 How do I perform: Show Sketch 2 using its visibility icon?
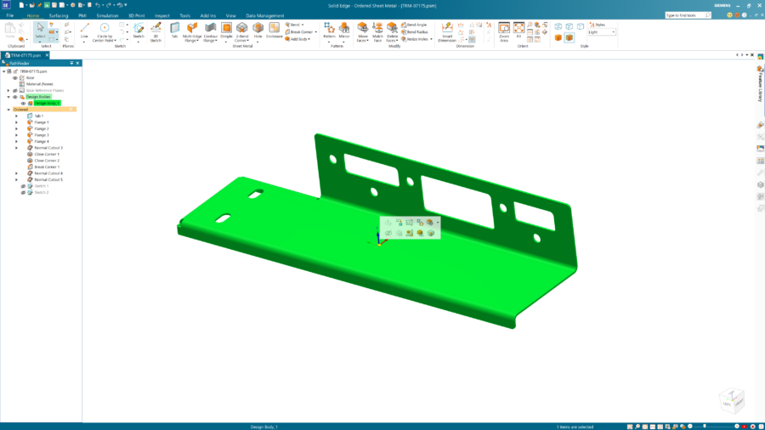(x=23, y=192)
